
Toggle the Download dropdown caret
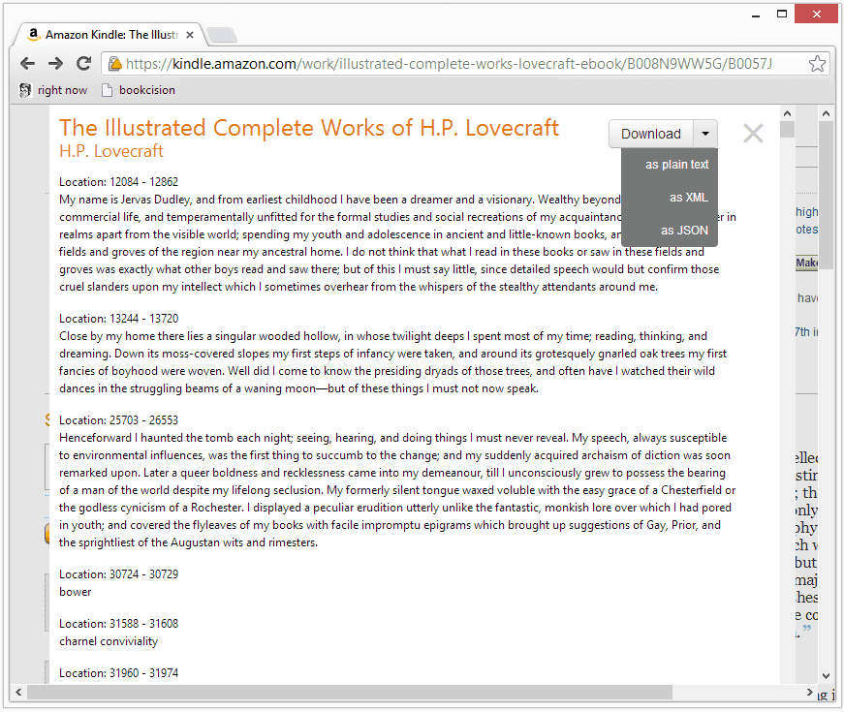705,134
